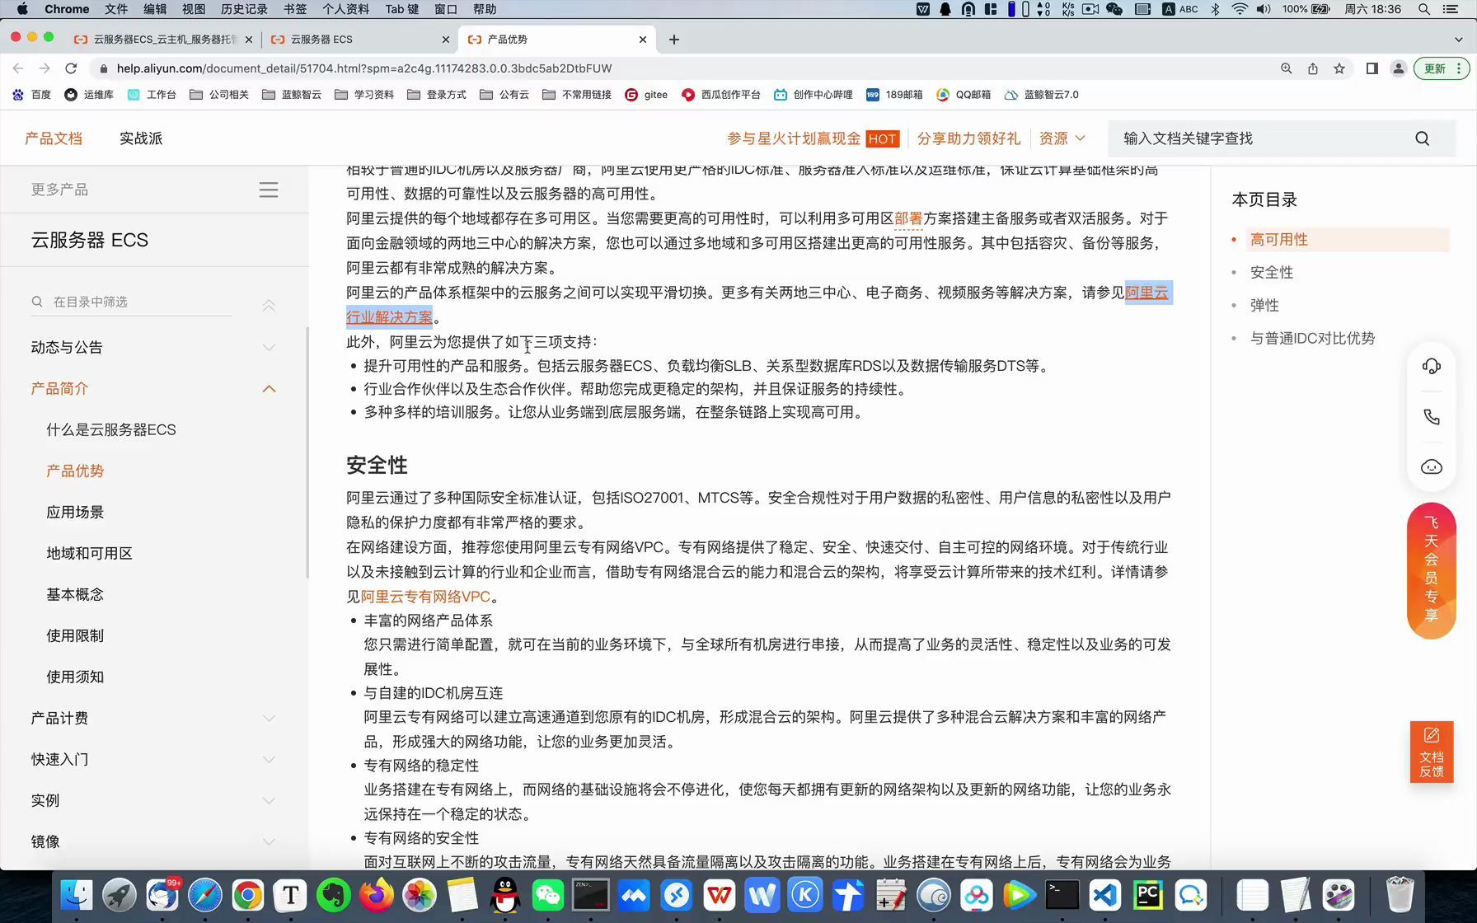The image size is (1477, 923).
Task: Close the 产品优势 tab
Action: coord(643,40)
